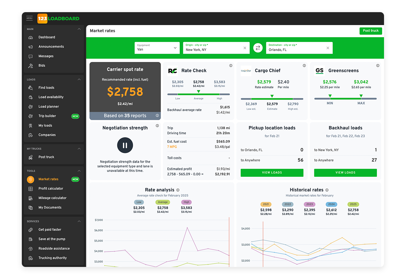The width and height of the screenshot is (408, 280).
Task: Go to Profit calculator
Action: 50,189
